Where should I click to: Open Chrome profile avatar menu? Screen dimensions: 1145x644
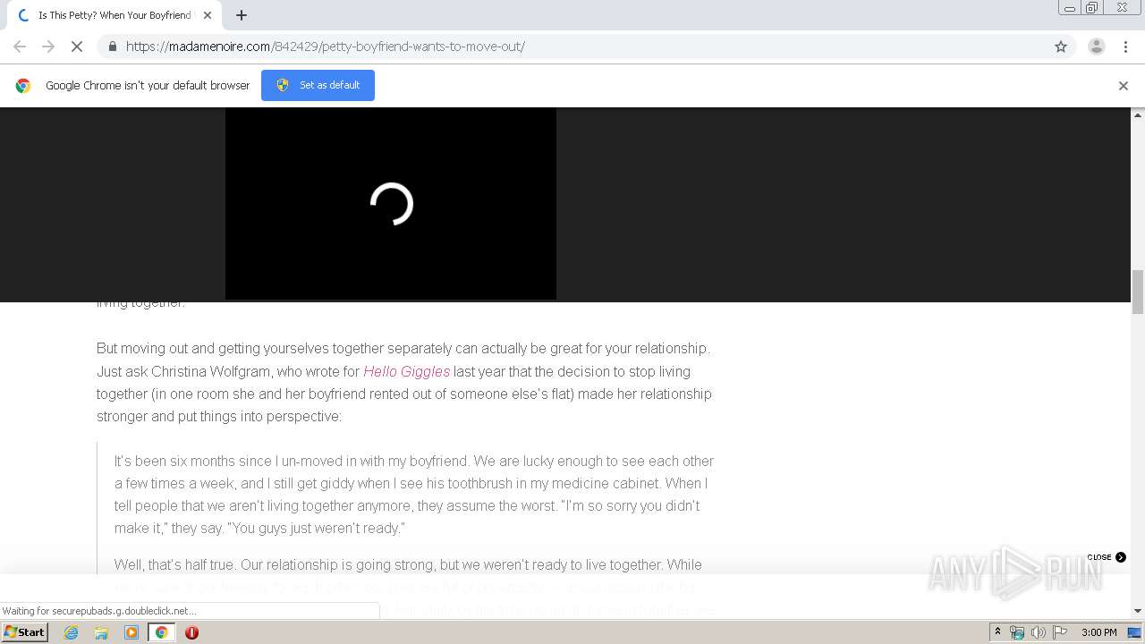pyautogui.click(x=1097, y=47)
